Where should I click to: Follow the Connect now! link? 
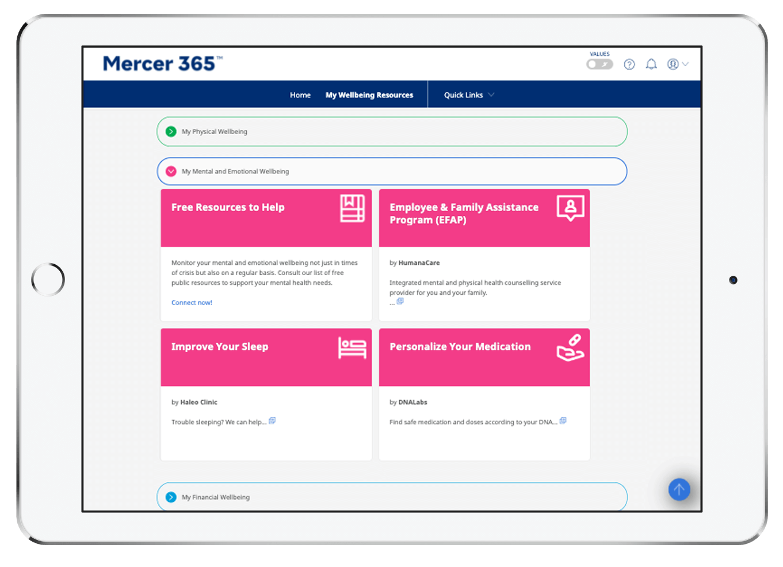[x=192, y=303]
